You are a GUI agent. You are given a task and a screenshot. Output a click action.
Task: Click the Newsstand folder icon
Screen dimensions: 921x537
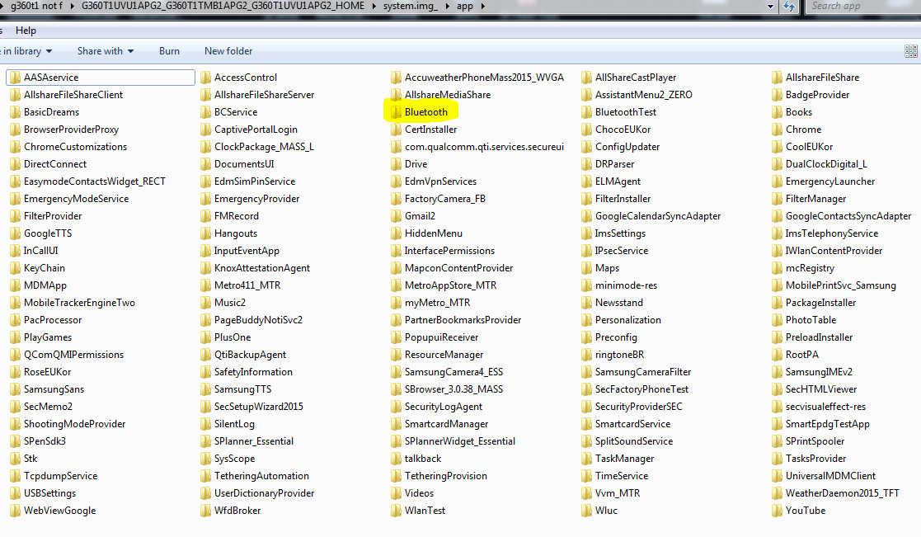coord(586,303)
